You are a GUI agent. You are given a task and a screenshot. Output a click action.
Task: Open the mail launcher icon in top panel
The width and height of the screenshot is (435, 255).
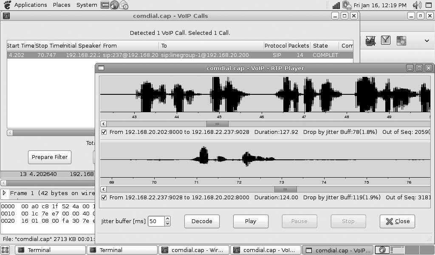[x=124, y=5]
